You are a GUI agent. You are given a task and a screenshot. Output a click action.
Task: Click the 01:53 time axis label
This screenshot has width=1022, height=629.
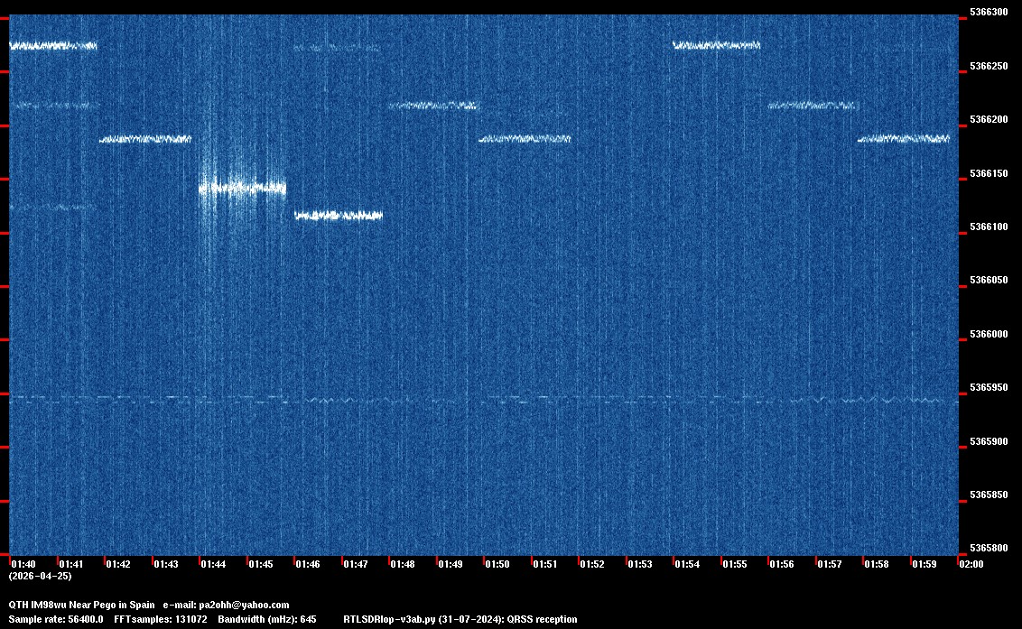[640, 564]
